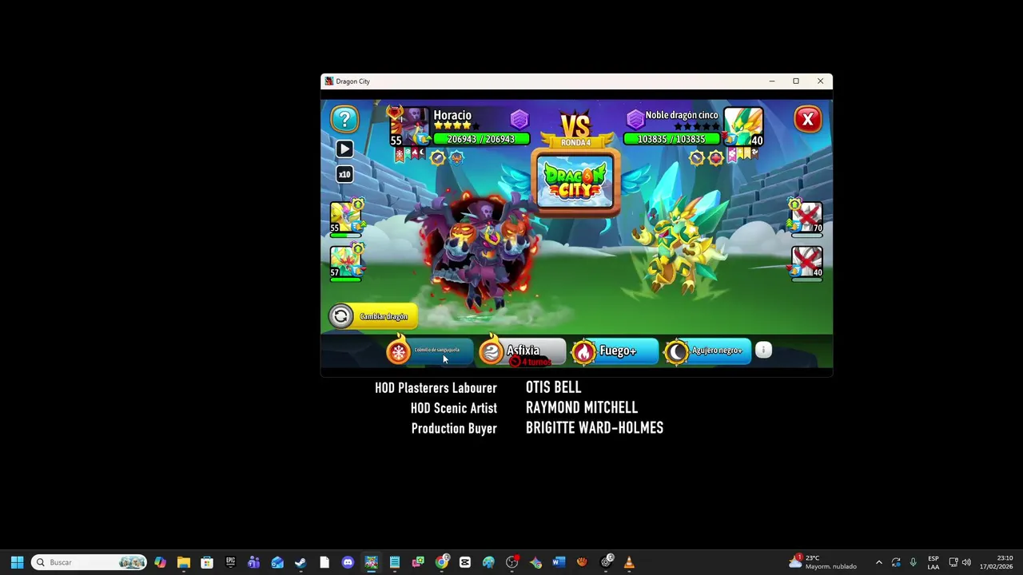
Task: Click enemy dragon's element flags
Action: [x=742, y=154]
